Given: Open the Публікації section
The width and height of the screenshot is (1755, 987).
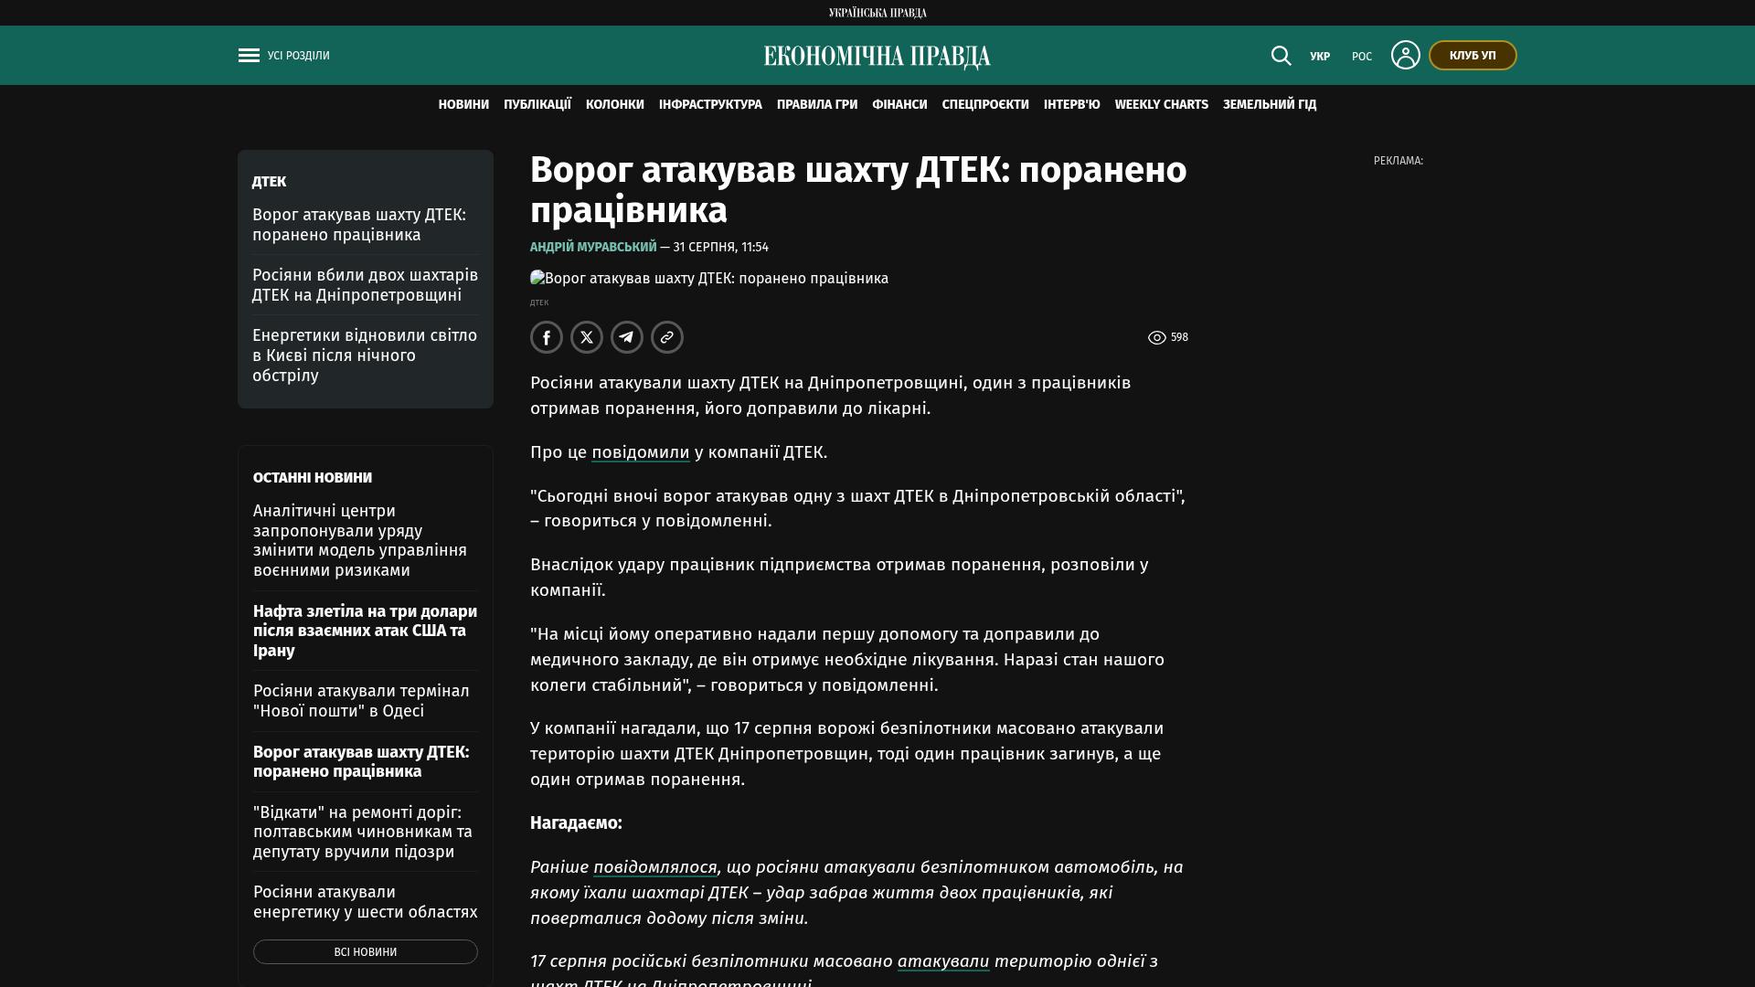Looking at the screenshot, I should pos(537,105).
